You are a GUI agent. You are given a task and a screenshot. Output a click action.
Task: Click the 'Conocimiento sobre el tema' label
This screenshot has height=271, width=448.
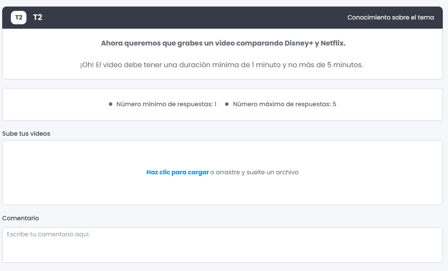[391, 17]
